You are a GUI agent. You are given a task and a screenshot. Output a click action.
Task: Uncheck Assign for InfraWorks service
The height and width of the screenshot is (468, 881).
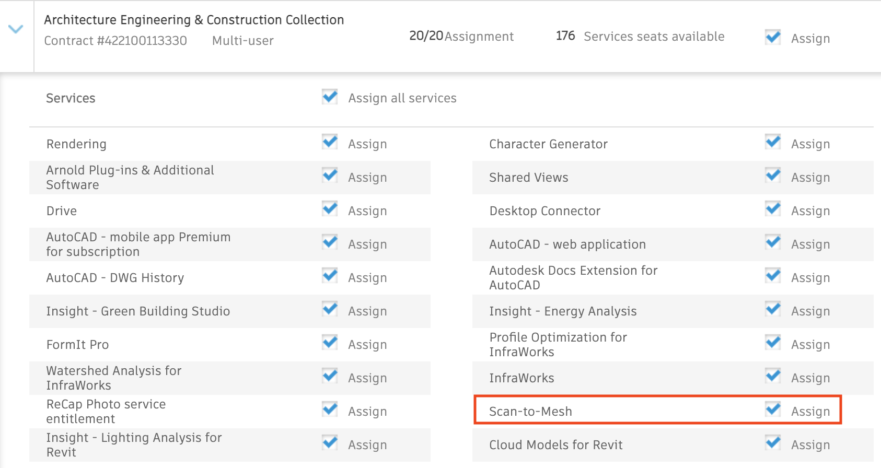773,377
